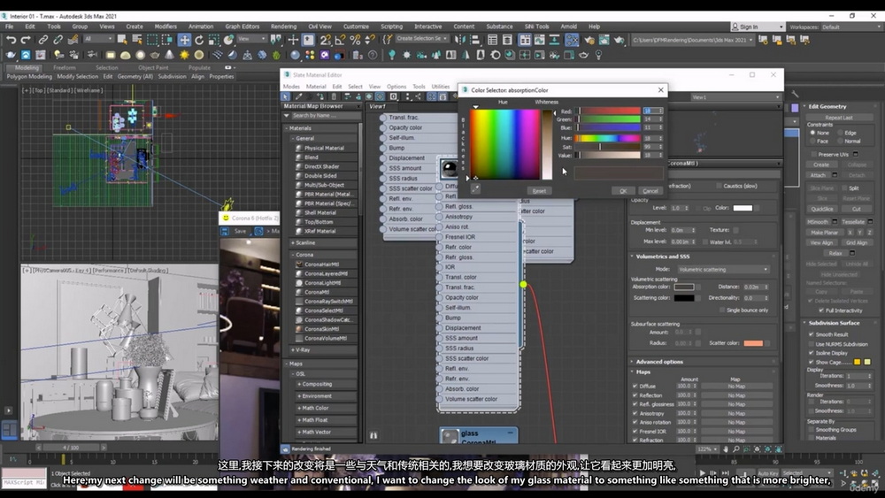The image size is (885, 498).
Task: Uncheck the Diffuse map checkbox
Action: pyautogui.click(x=635, y=387)
